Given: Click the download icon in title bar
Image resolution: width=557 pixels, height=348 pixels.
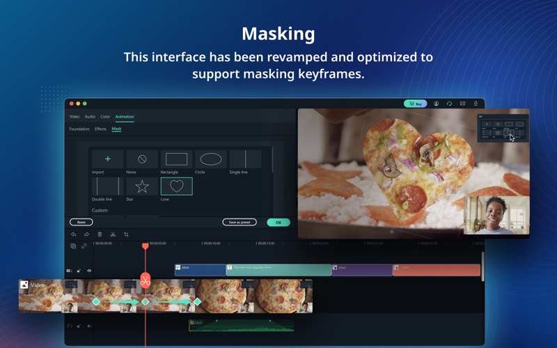Looking at the screenshot, I should pos(476,104).
